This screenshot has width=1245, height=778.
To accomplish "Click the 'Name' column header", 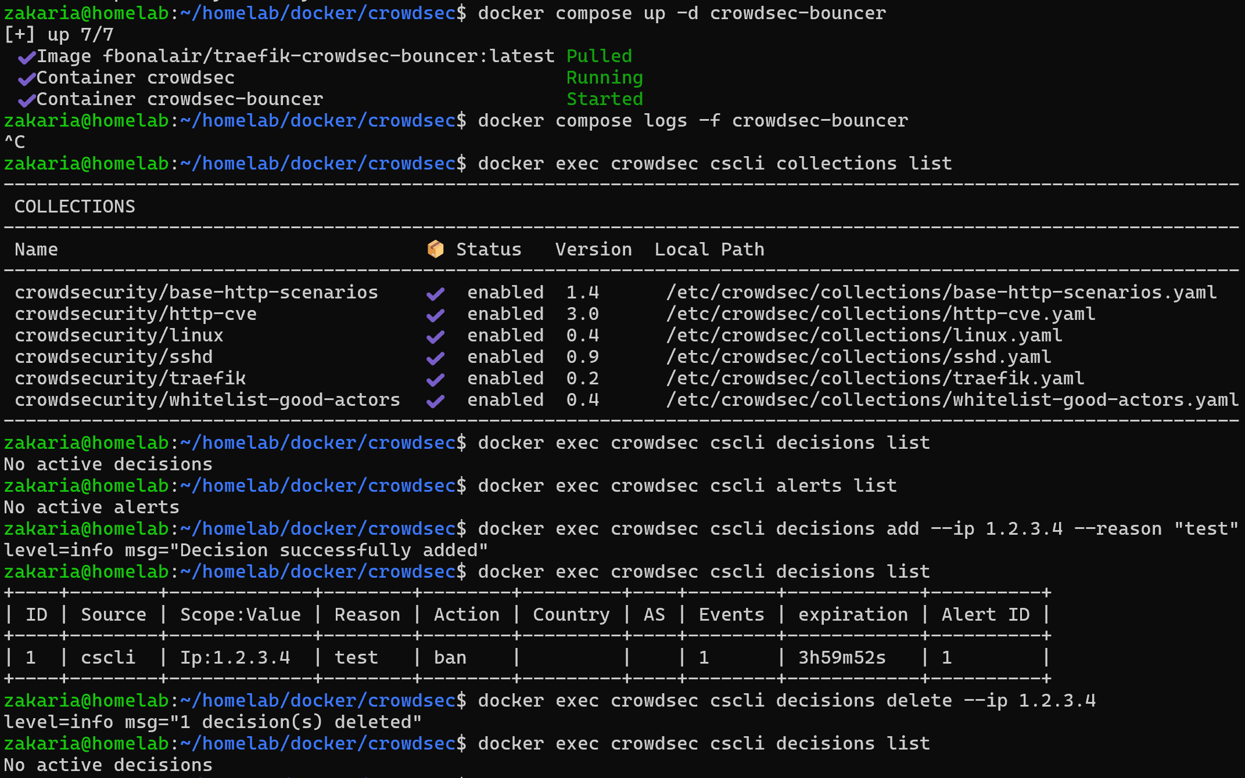I will pyautogui.click(x=36, y=250).
